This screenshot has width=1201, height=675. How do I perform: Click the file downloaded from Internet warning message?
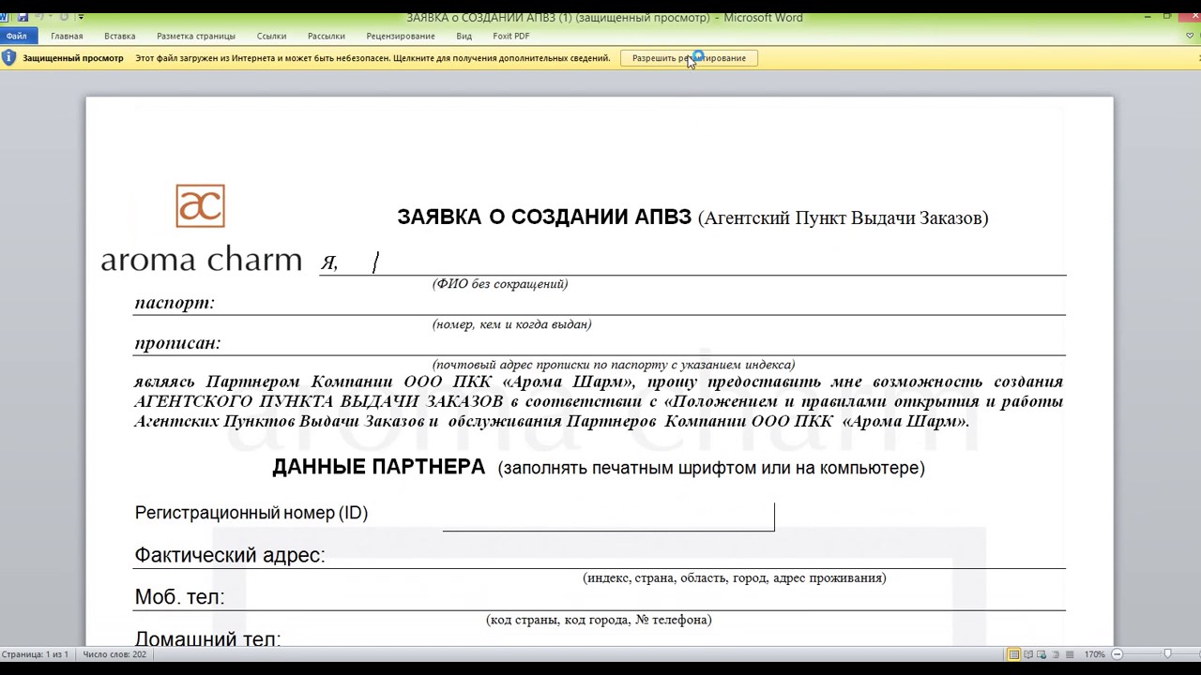click(372, 58)
